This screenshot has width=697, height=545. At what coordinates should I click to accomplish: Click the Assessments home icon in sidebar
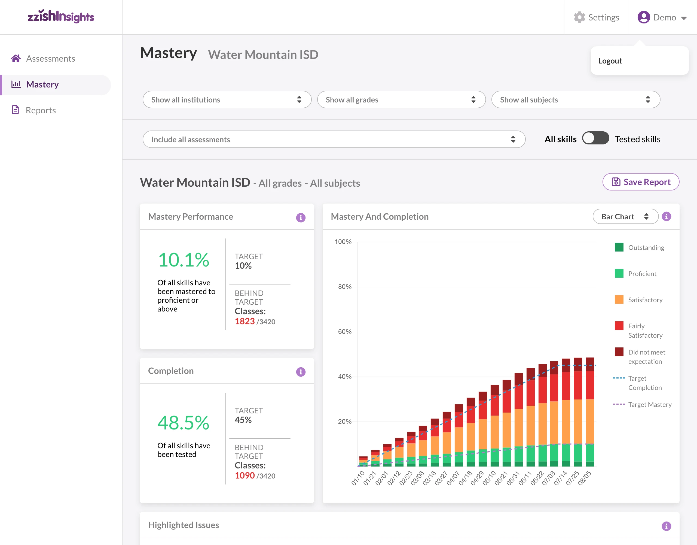(16, 59)
